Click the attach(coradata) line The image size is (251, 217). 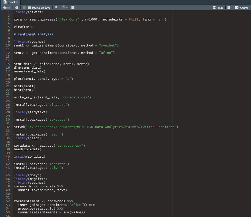29,157
